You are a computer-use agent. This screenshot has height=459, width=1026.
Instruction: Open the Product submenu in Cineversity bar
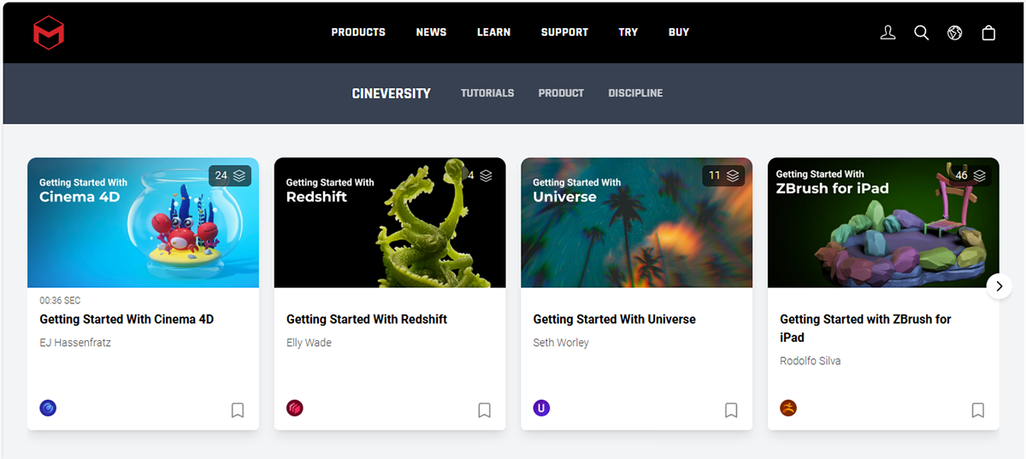pos(561,93)
